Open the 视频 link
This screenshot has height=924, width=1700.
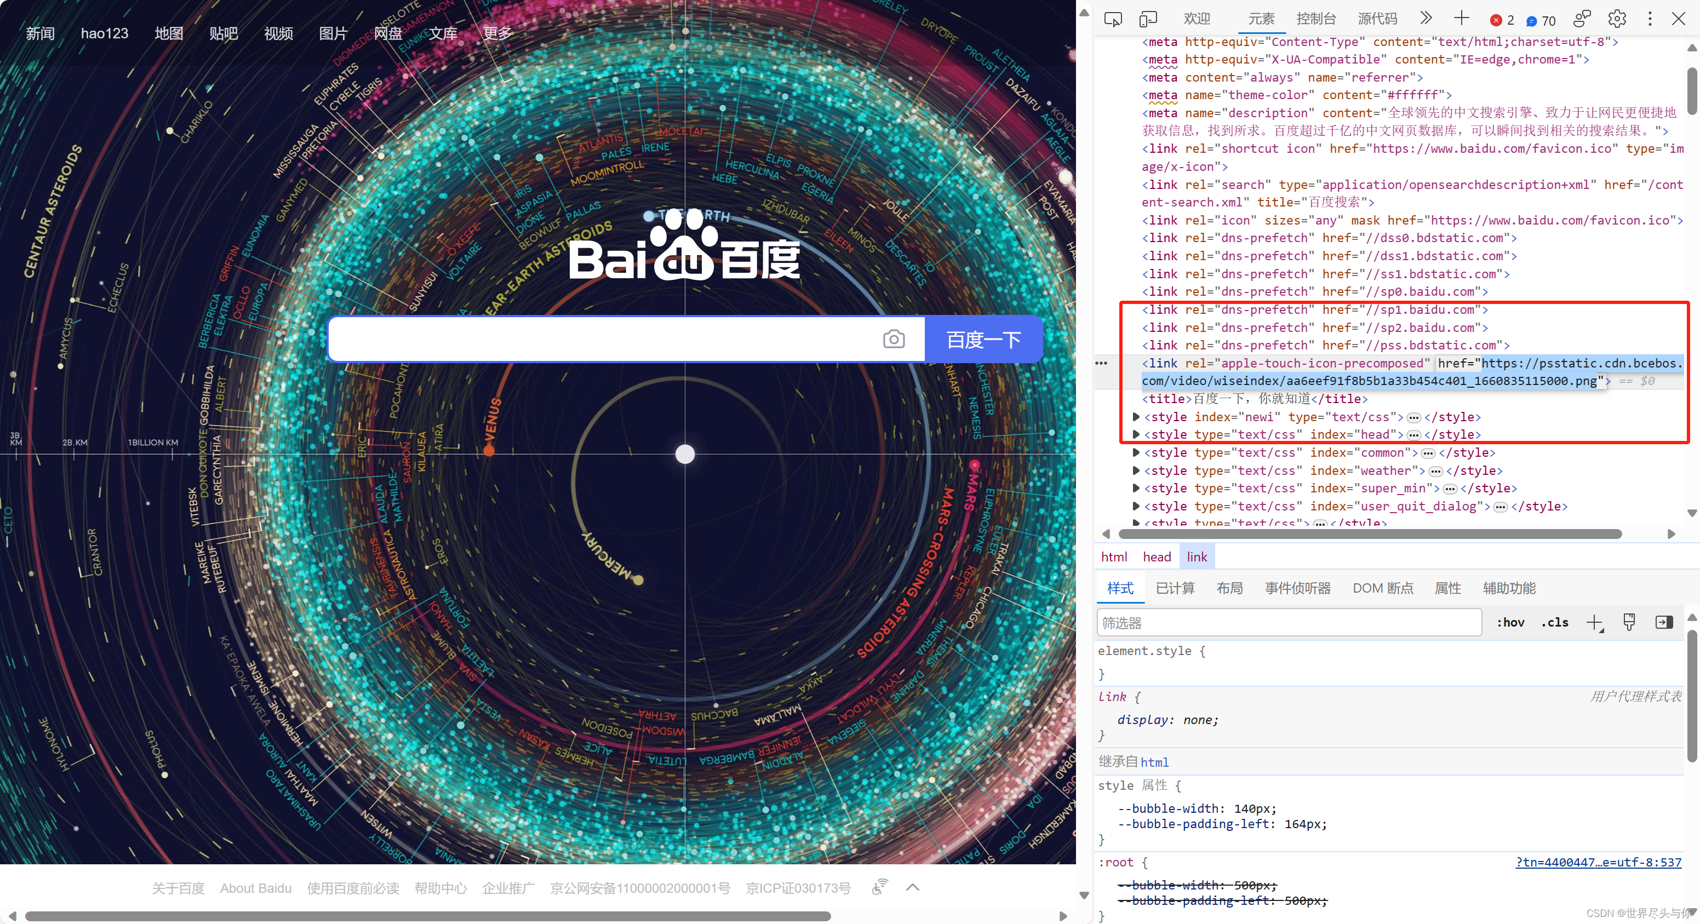[278, 33]
